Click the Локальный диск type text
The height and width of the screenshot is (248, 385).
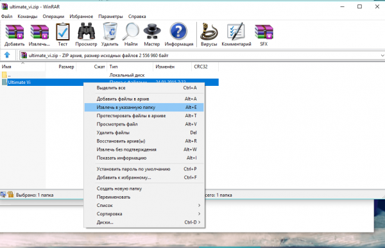coord(127,75)
